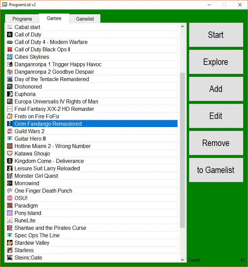This screenshot has width=248, height=267.
Task: Select the Morrowind entry text
Action: 27,183
